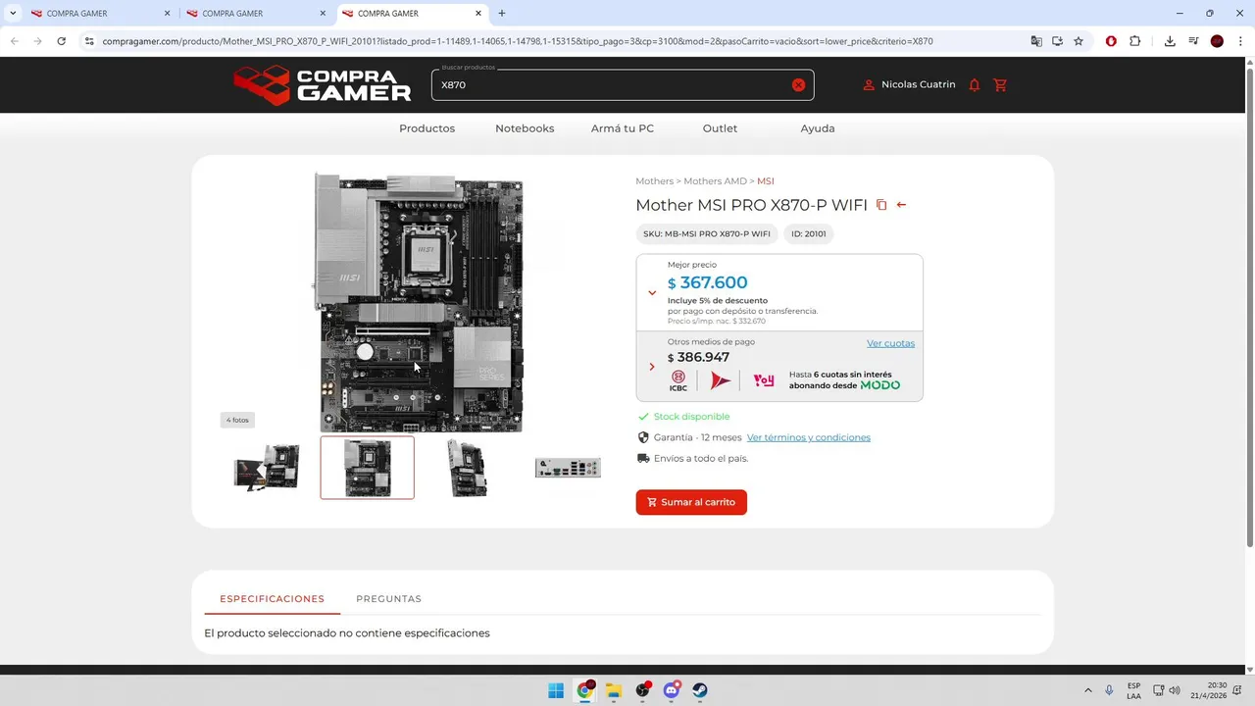The width and height of the screenshot is (1255, 706).
Task: Click the $ 367.600 price
Action: (x=707, y=282)
